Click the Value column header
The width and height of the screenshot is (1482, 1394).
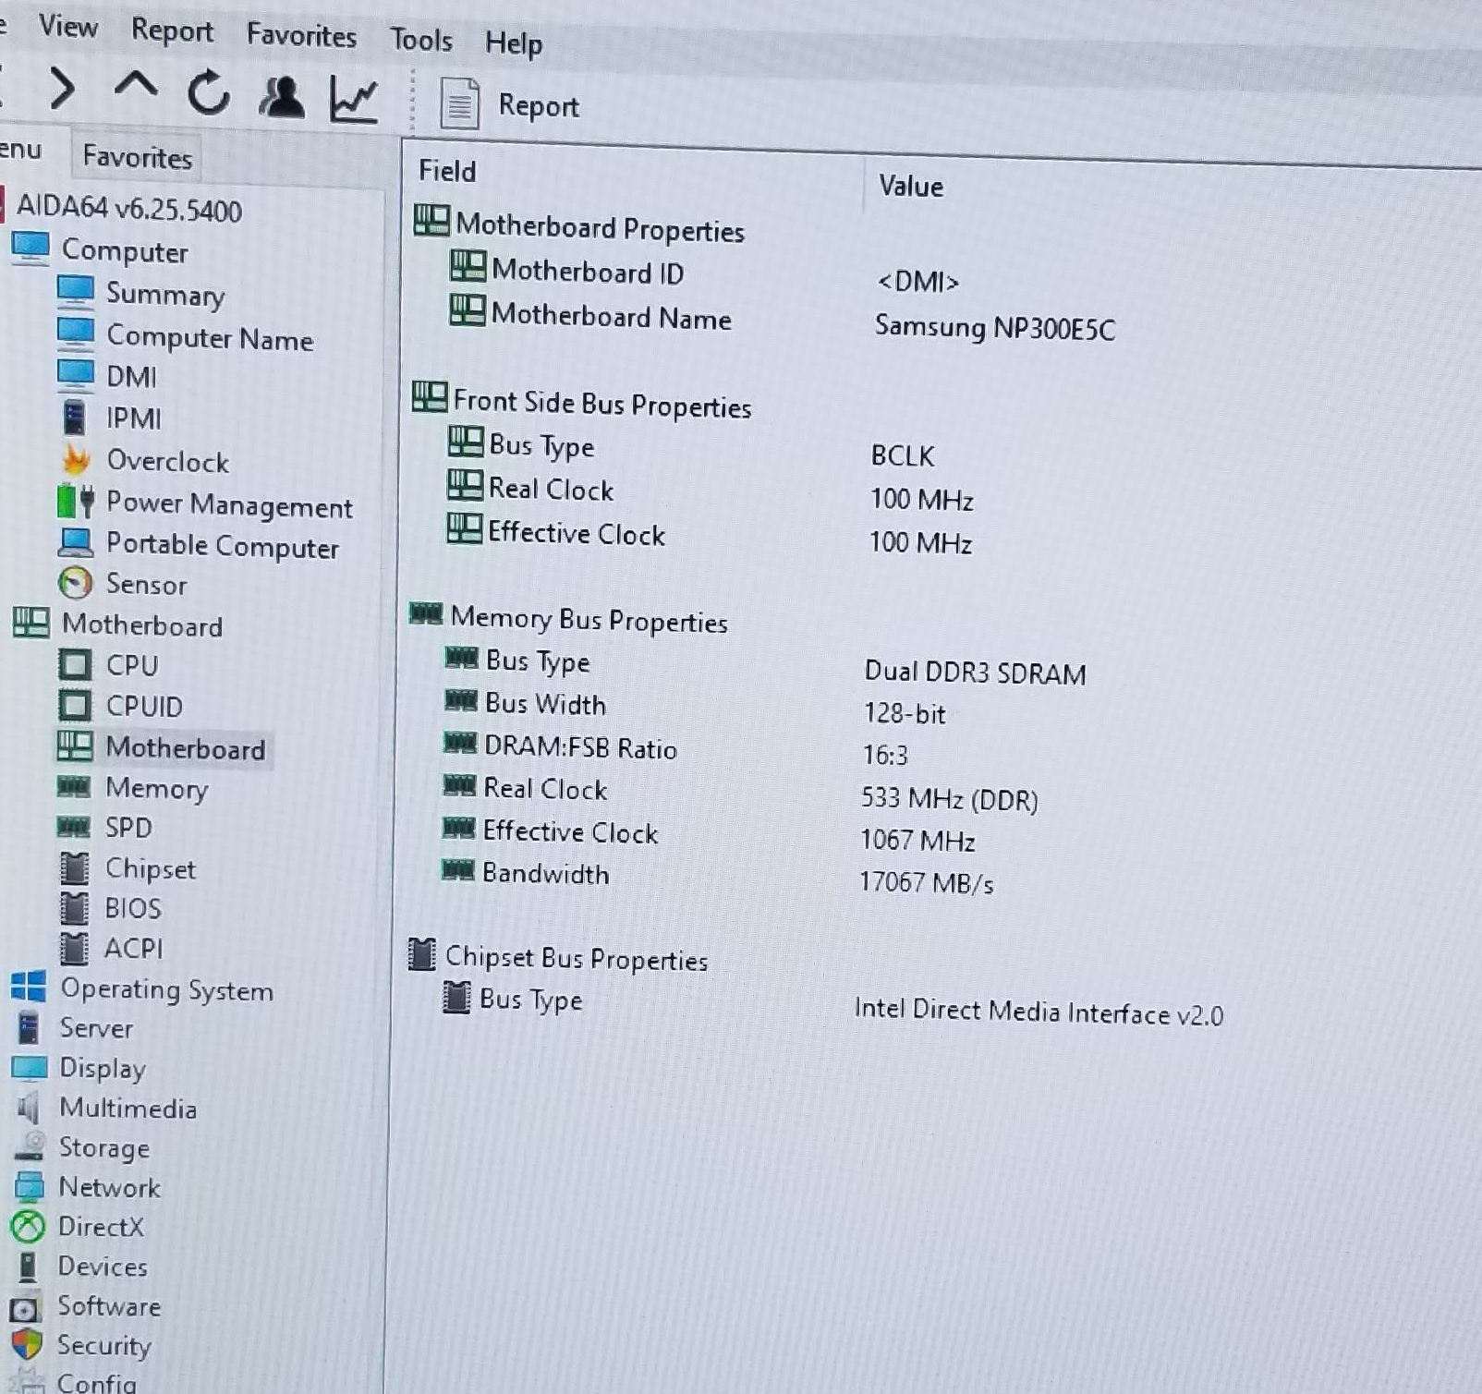911,187
